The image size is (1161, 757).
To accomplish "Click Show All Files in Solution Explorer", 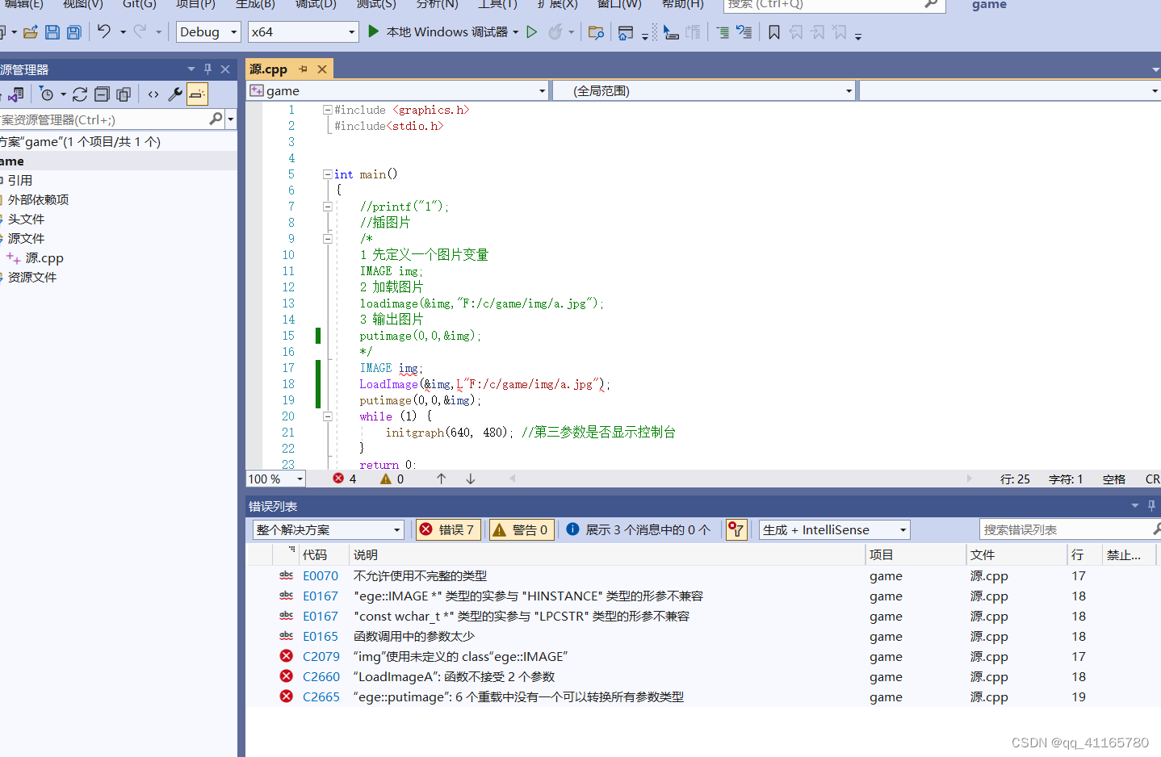I will [x=124, y=94].
